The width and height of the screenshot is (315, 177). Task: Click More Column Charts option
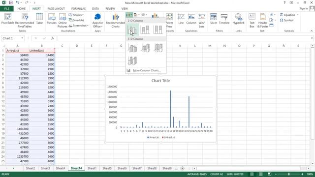[146, 70]
